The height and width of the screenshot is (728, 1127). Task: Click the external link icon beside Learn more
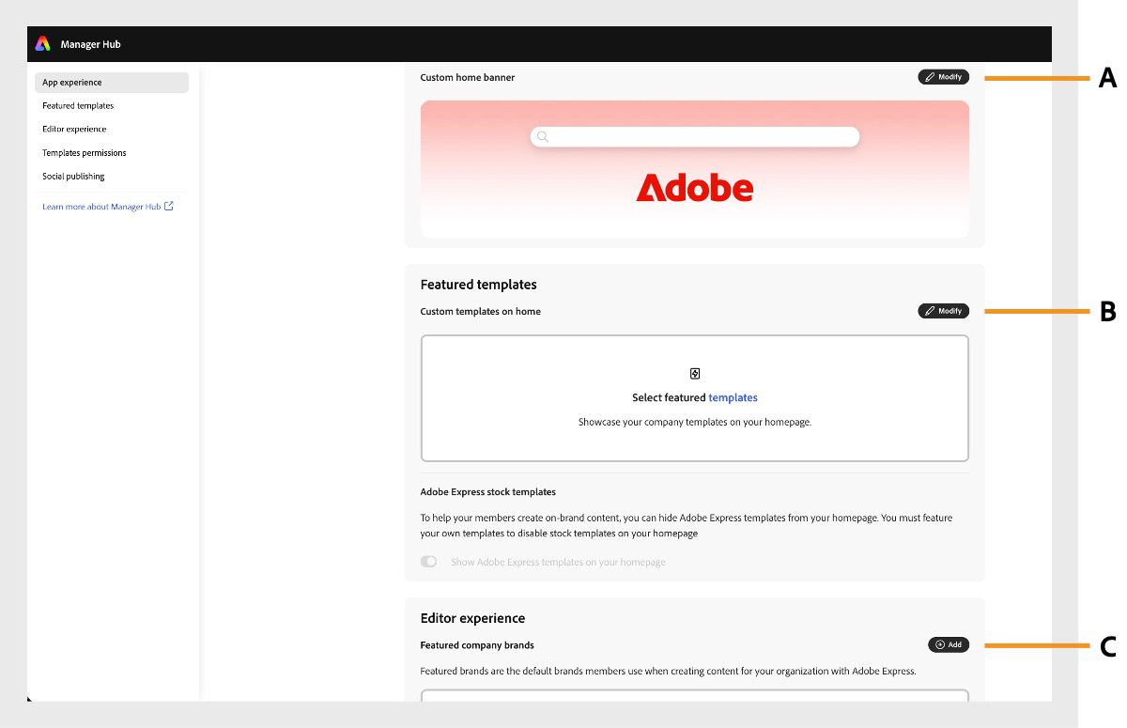pos(169,206)
